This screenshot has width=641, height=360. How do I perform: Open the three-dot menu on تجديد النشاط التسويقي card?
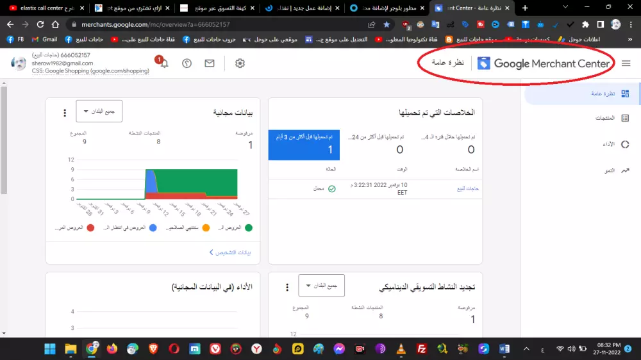point(287,287)
